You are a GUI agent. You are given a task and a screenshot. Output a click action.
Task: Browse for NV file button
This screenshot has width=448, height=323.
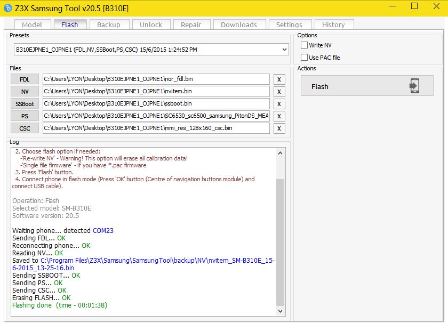point(25,92)
